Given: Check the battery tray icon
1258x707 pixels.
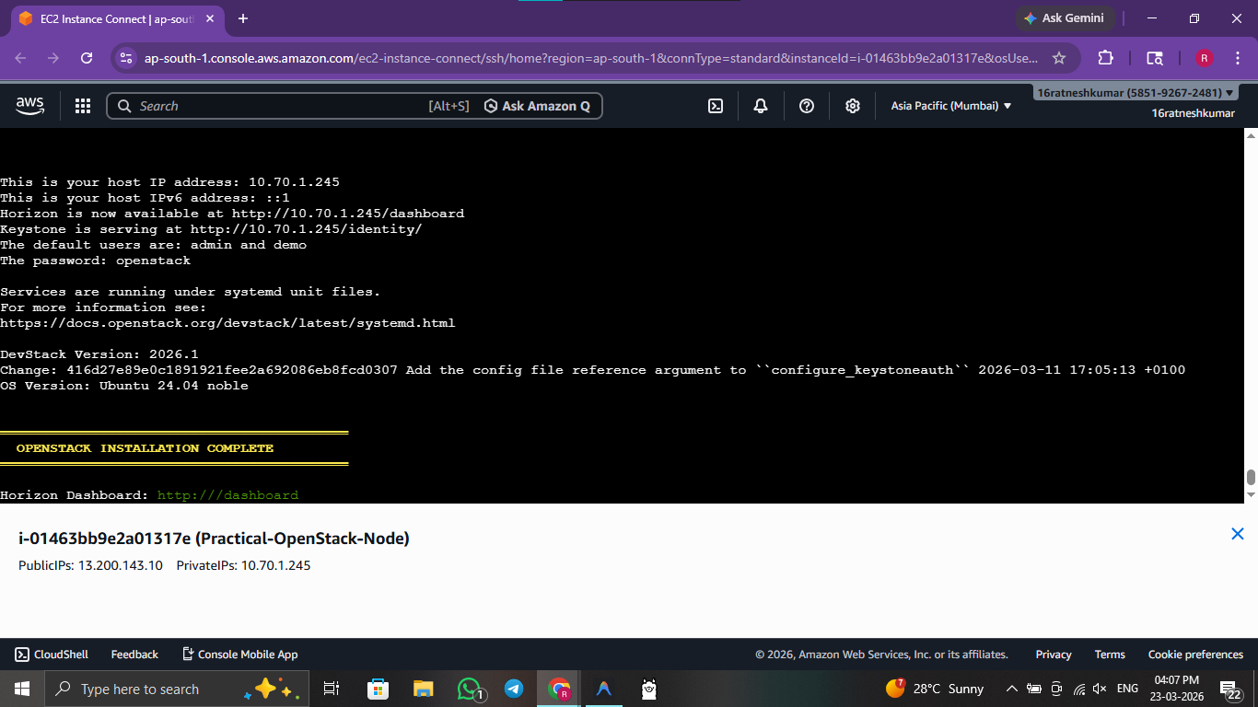Looking at the screenshot, I should pyautogui.click(x=1034, y=689).
